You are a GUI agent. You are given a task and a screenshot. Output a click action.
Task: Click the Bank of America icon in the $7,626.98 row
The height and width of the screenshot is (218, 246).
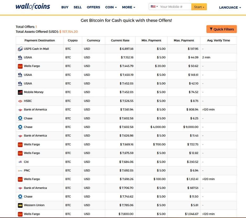click(20, 136)
